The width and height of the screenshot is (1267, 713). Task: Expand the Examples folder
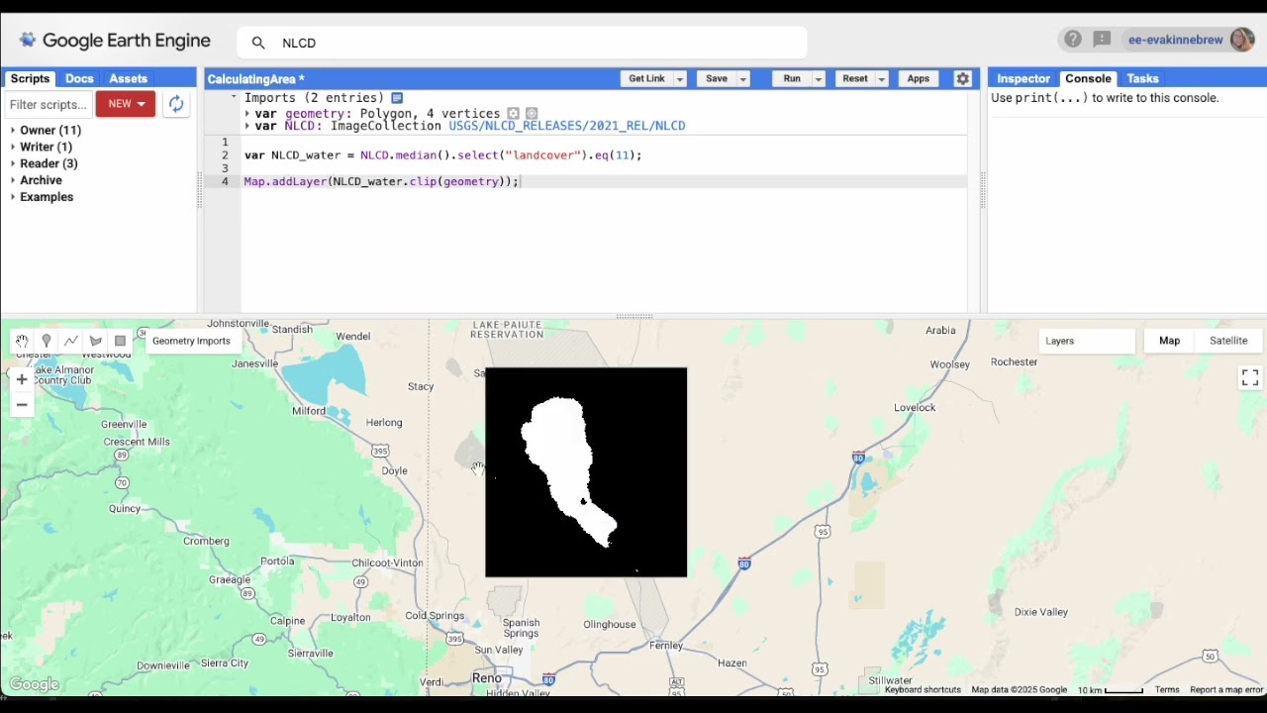point(13,197)
